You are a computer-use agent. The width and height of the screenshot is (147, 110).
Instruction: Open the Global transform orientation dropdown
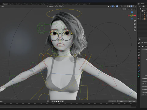click(x=51, y=6)
